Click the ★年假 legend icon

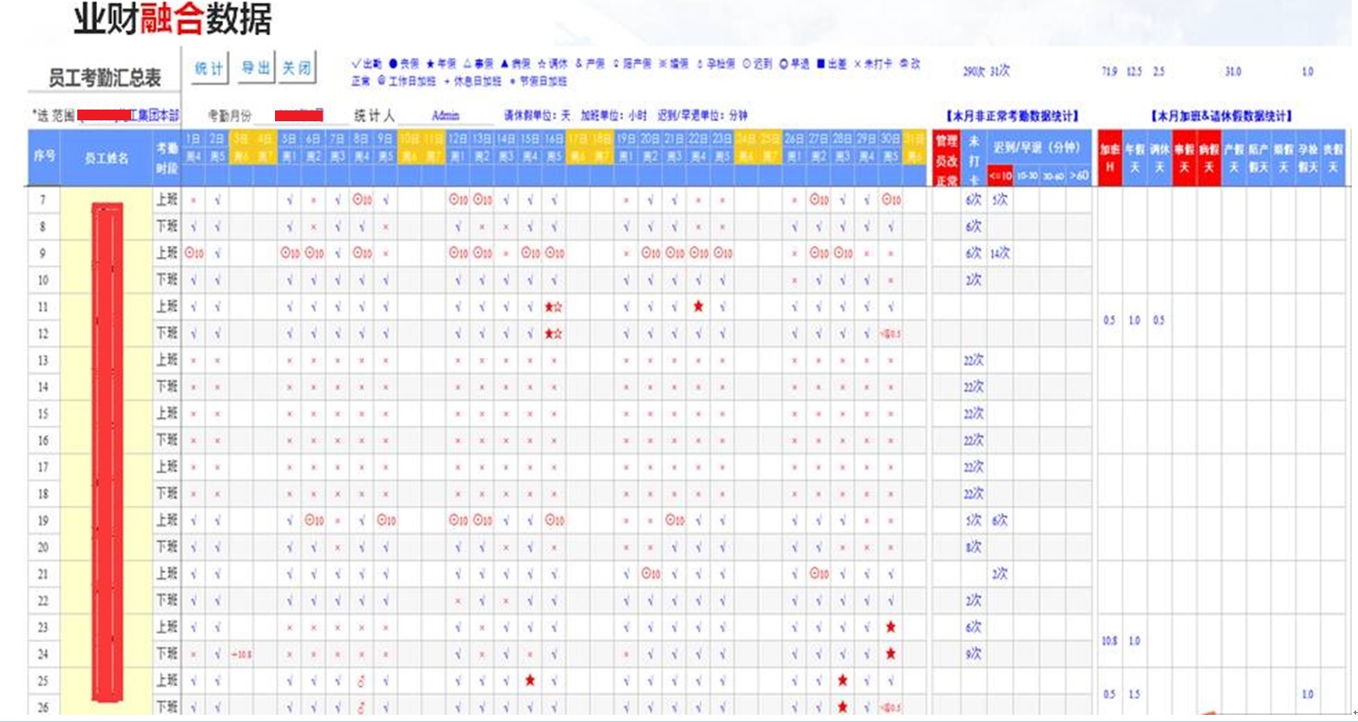pyautogui.click(x=429, y=64)
